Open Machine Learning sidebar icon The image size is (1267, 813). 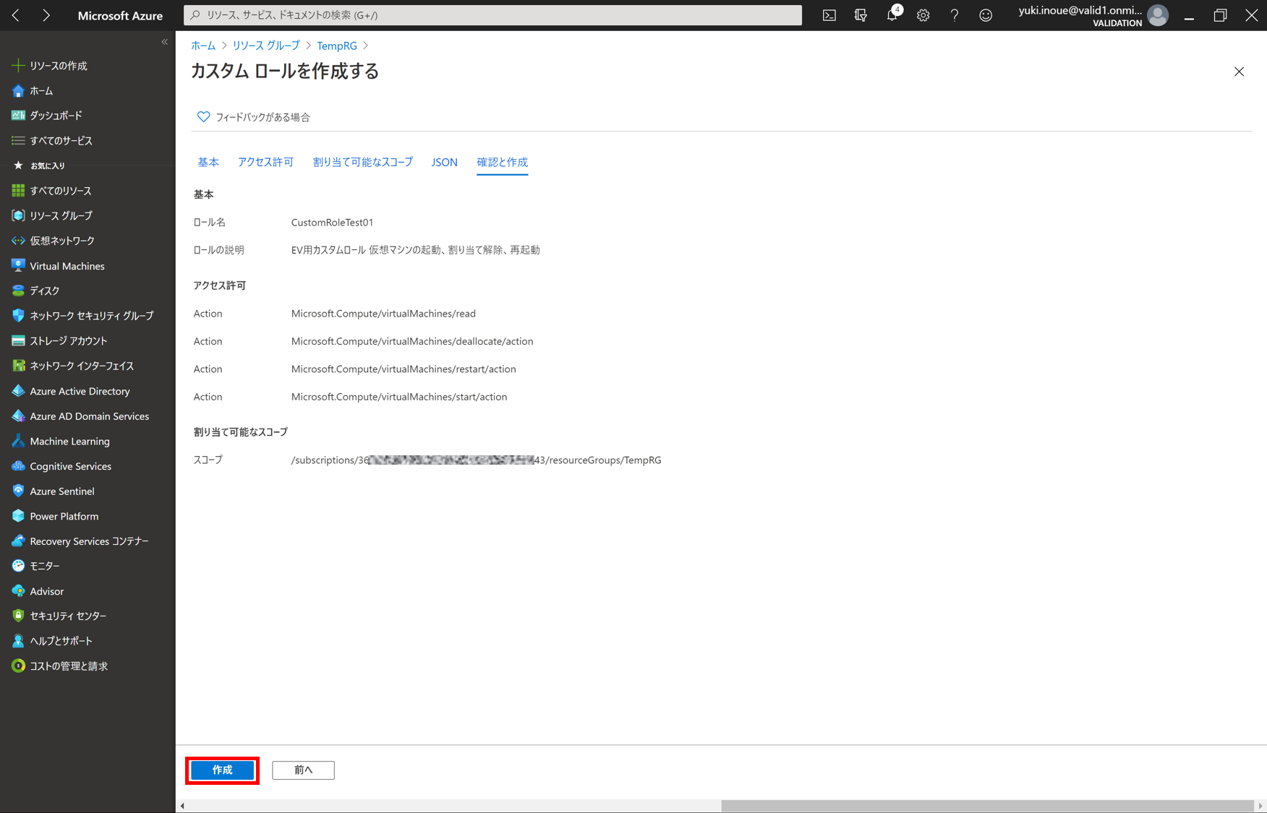point(18,441)
